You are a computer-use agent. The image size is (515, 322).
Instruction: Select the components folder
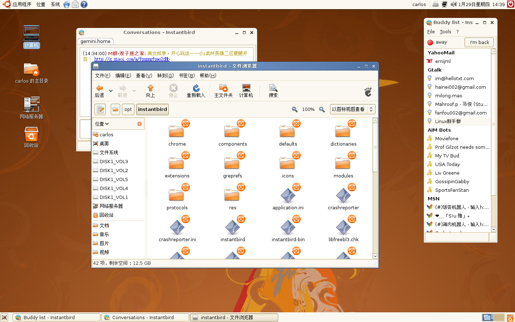click(232, 133)
